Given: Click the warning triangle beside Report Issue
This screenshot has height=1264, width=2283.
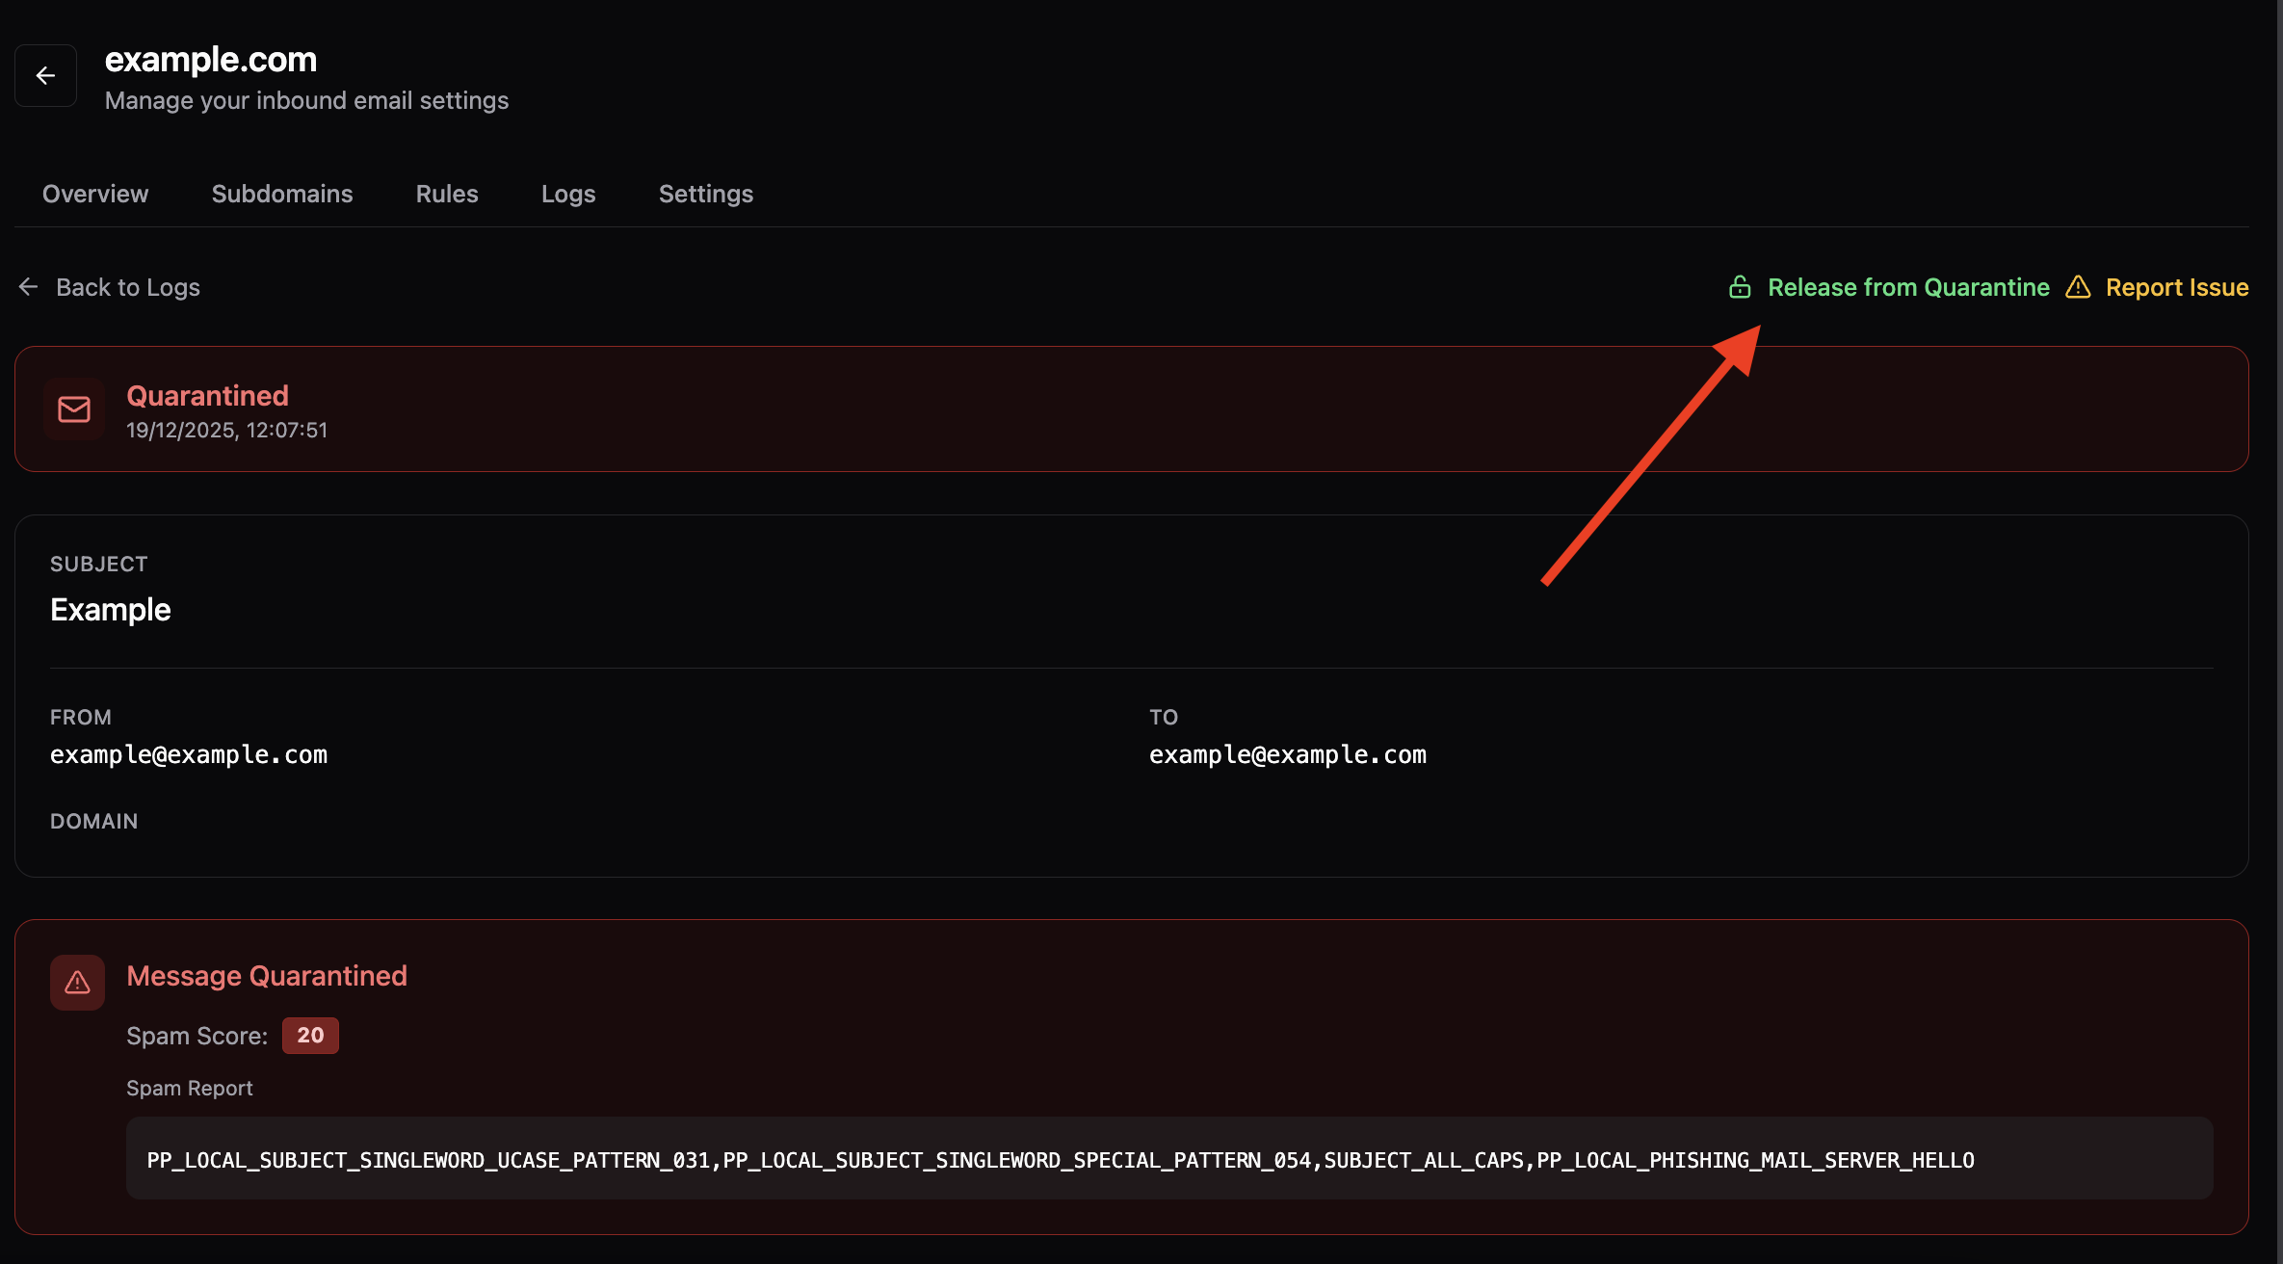Looking at the screenshot, I should click(2078, 287).
